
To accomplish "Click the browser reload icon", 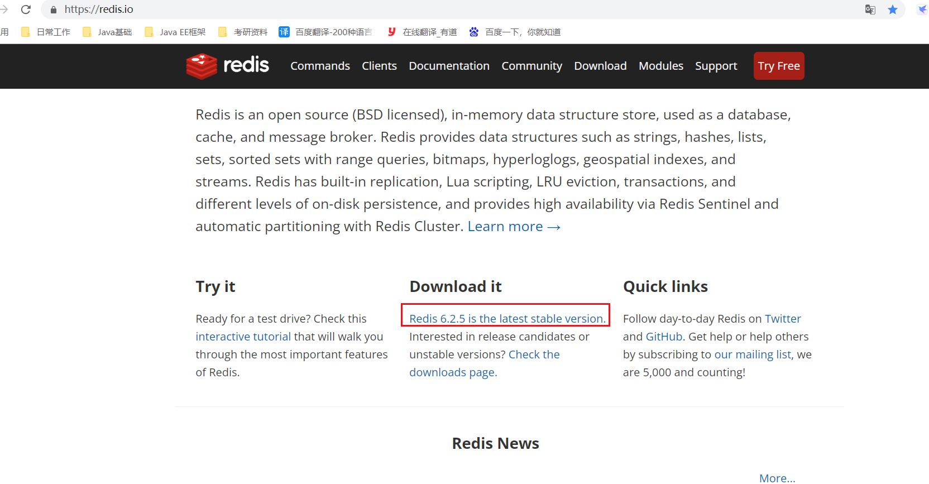I will coord(26,9).
